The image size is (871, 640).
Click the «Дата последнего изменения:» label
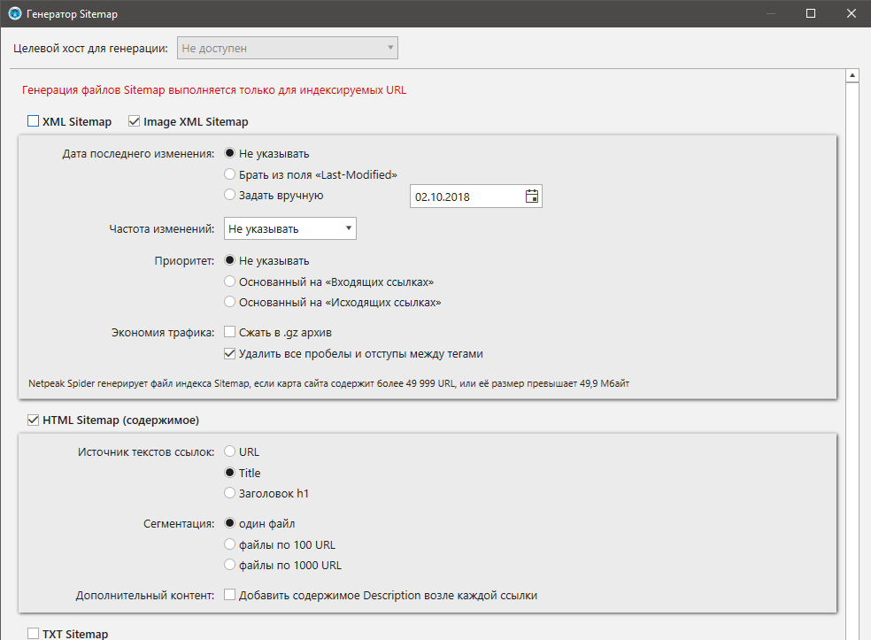point(138,154)
